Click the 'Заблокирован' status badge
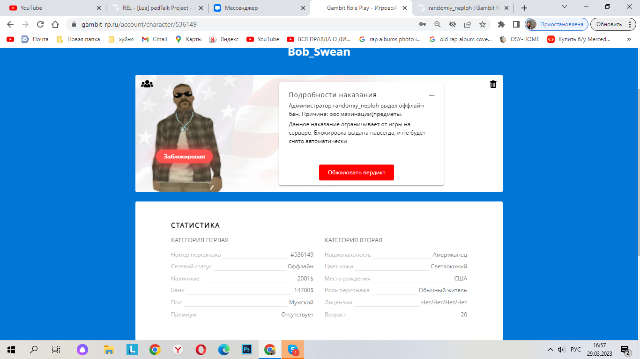The height and width of the screenshot is (359, 640). click(x=184, y=157)
